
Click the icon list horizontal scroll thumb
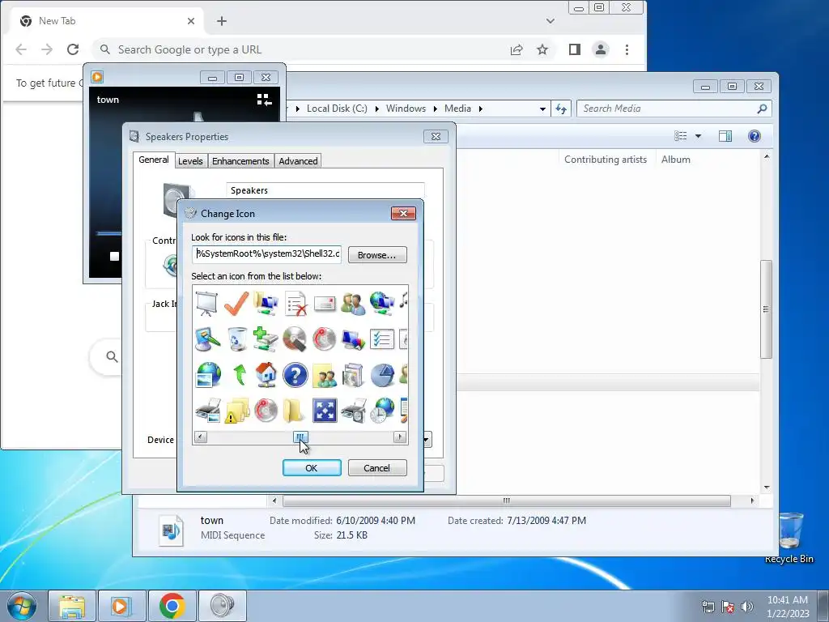(300, 437)
